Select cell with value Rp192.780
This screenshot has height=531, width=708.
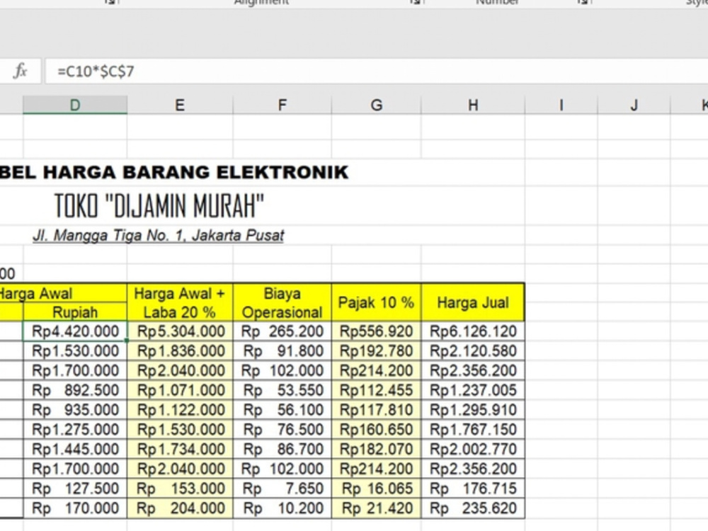pyautogui.click(x=376, y=351)
